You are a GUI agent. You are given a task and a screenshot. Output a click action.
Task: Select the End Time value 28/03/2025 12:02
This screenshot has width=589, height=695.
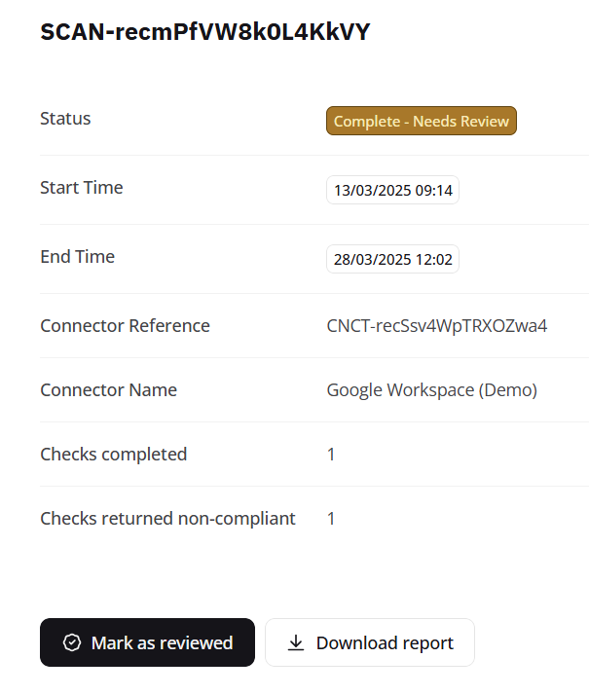pyautogui.click(x=392, y=260)
